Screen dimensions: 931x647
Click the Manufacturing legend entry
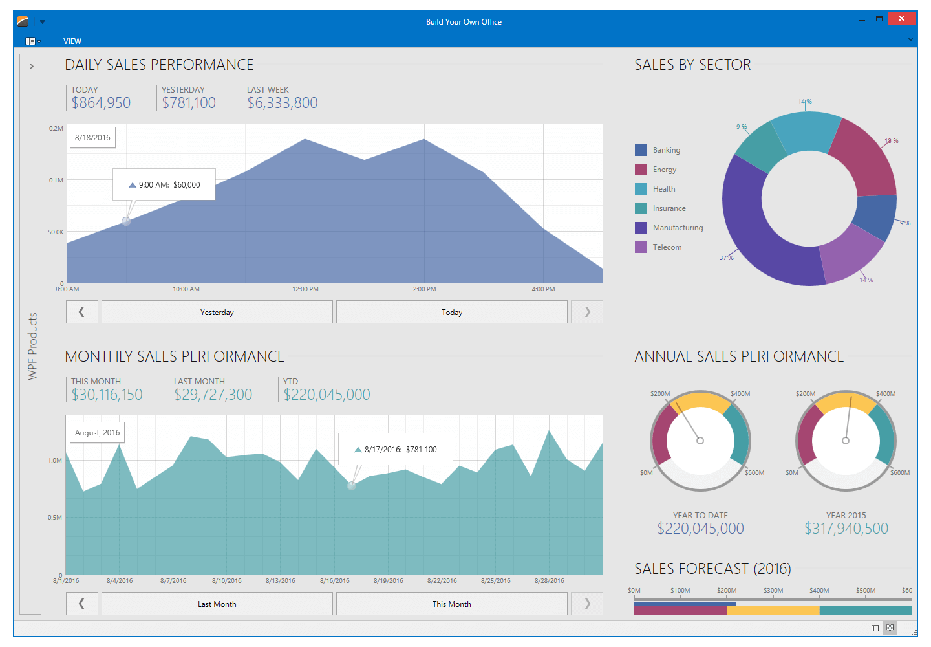point(678,228)
